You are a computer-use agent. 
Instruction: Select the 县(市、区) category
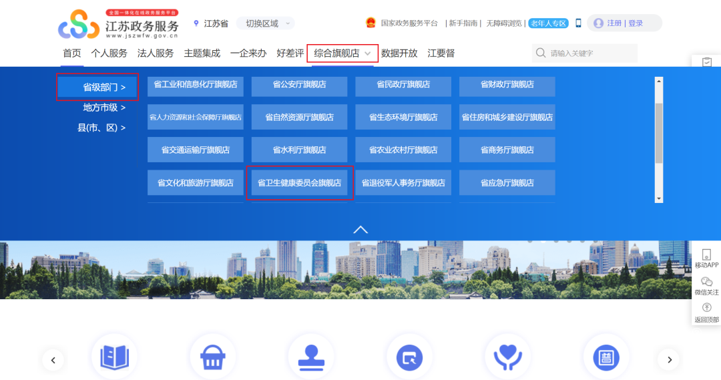[101, 128]
